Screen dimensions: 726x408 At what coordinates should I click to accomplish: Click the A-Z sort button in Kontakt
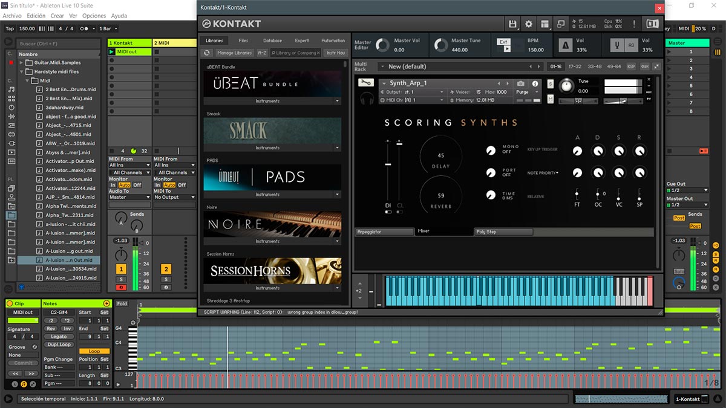coord(262,53)
